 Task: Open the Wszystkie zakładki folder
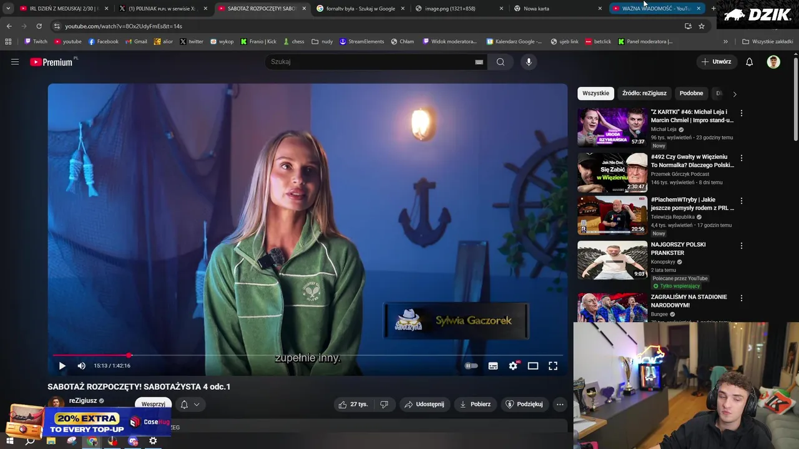[x=768, y=42]
